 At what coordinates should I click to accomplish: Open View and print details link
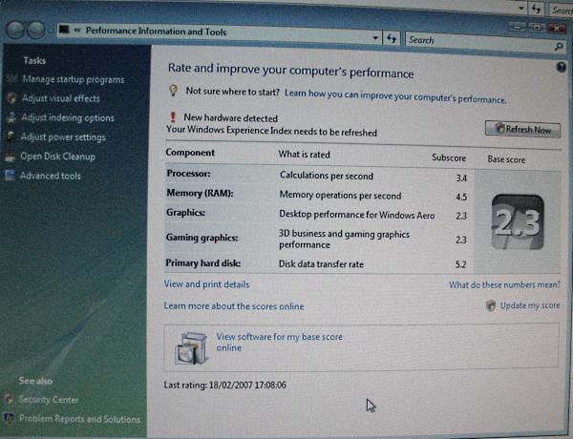(206, 284)
